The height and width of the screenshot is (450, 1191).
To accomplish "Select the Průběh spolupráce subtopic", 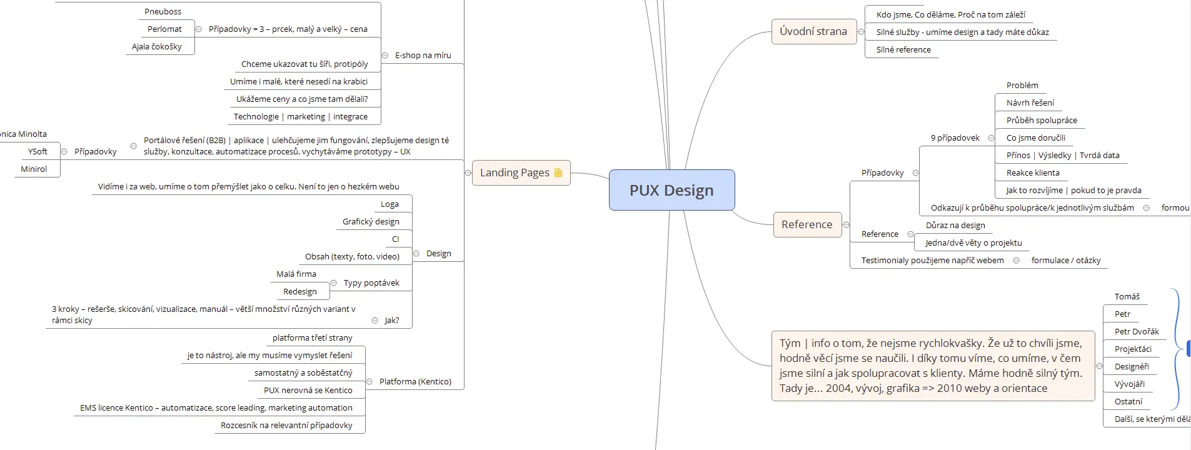I will (x=1041, y=121).
